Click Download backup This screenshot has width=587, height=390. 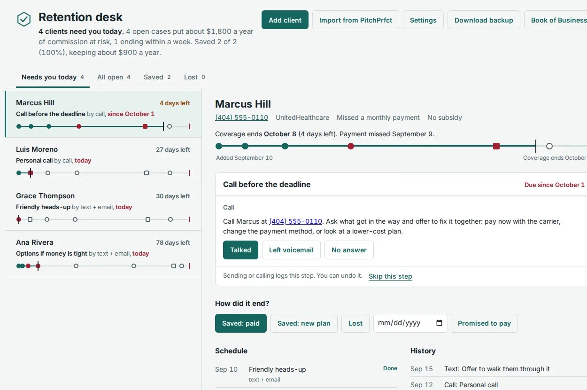[x=484, y=20]
